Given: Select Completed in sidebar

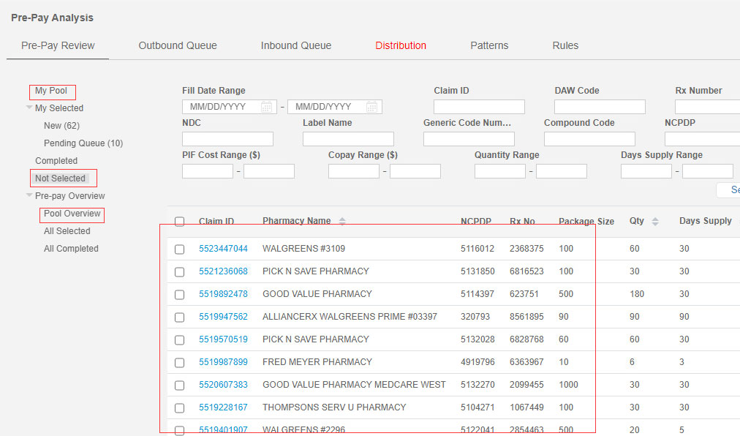Looking at the screenshot, I should pos(56,161).
